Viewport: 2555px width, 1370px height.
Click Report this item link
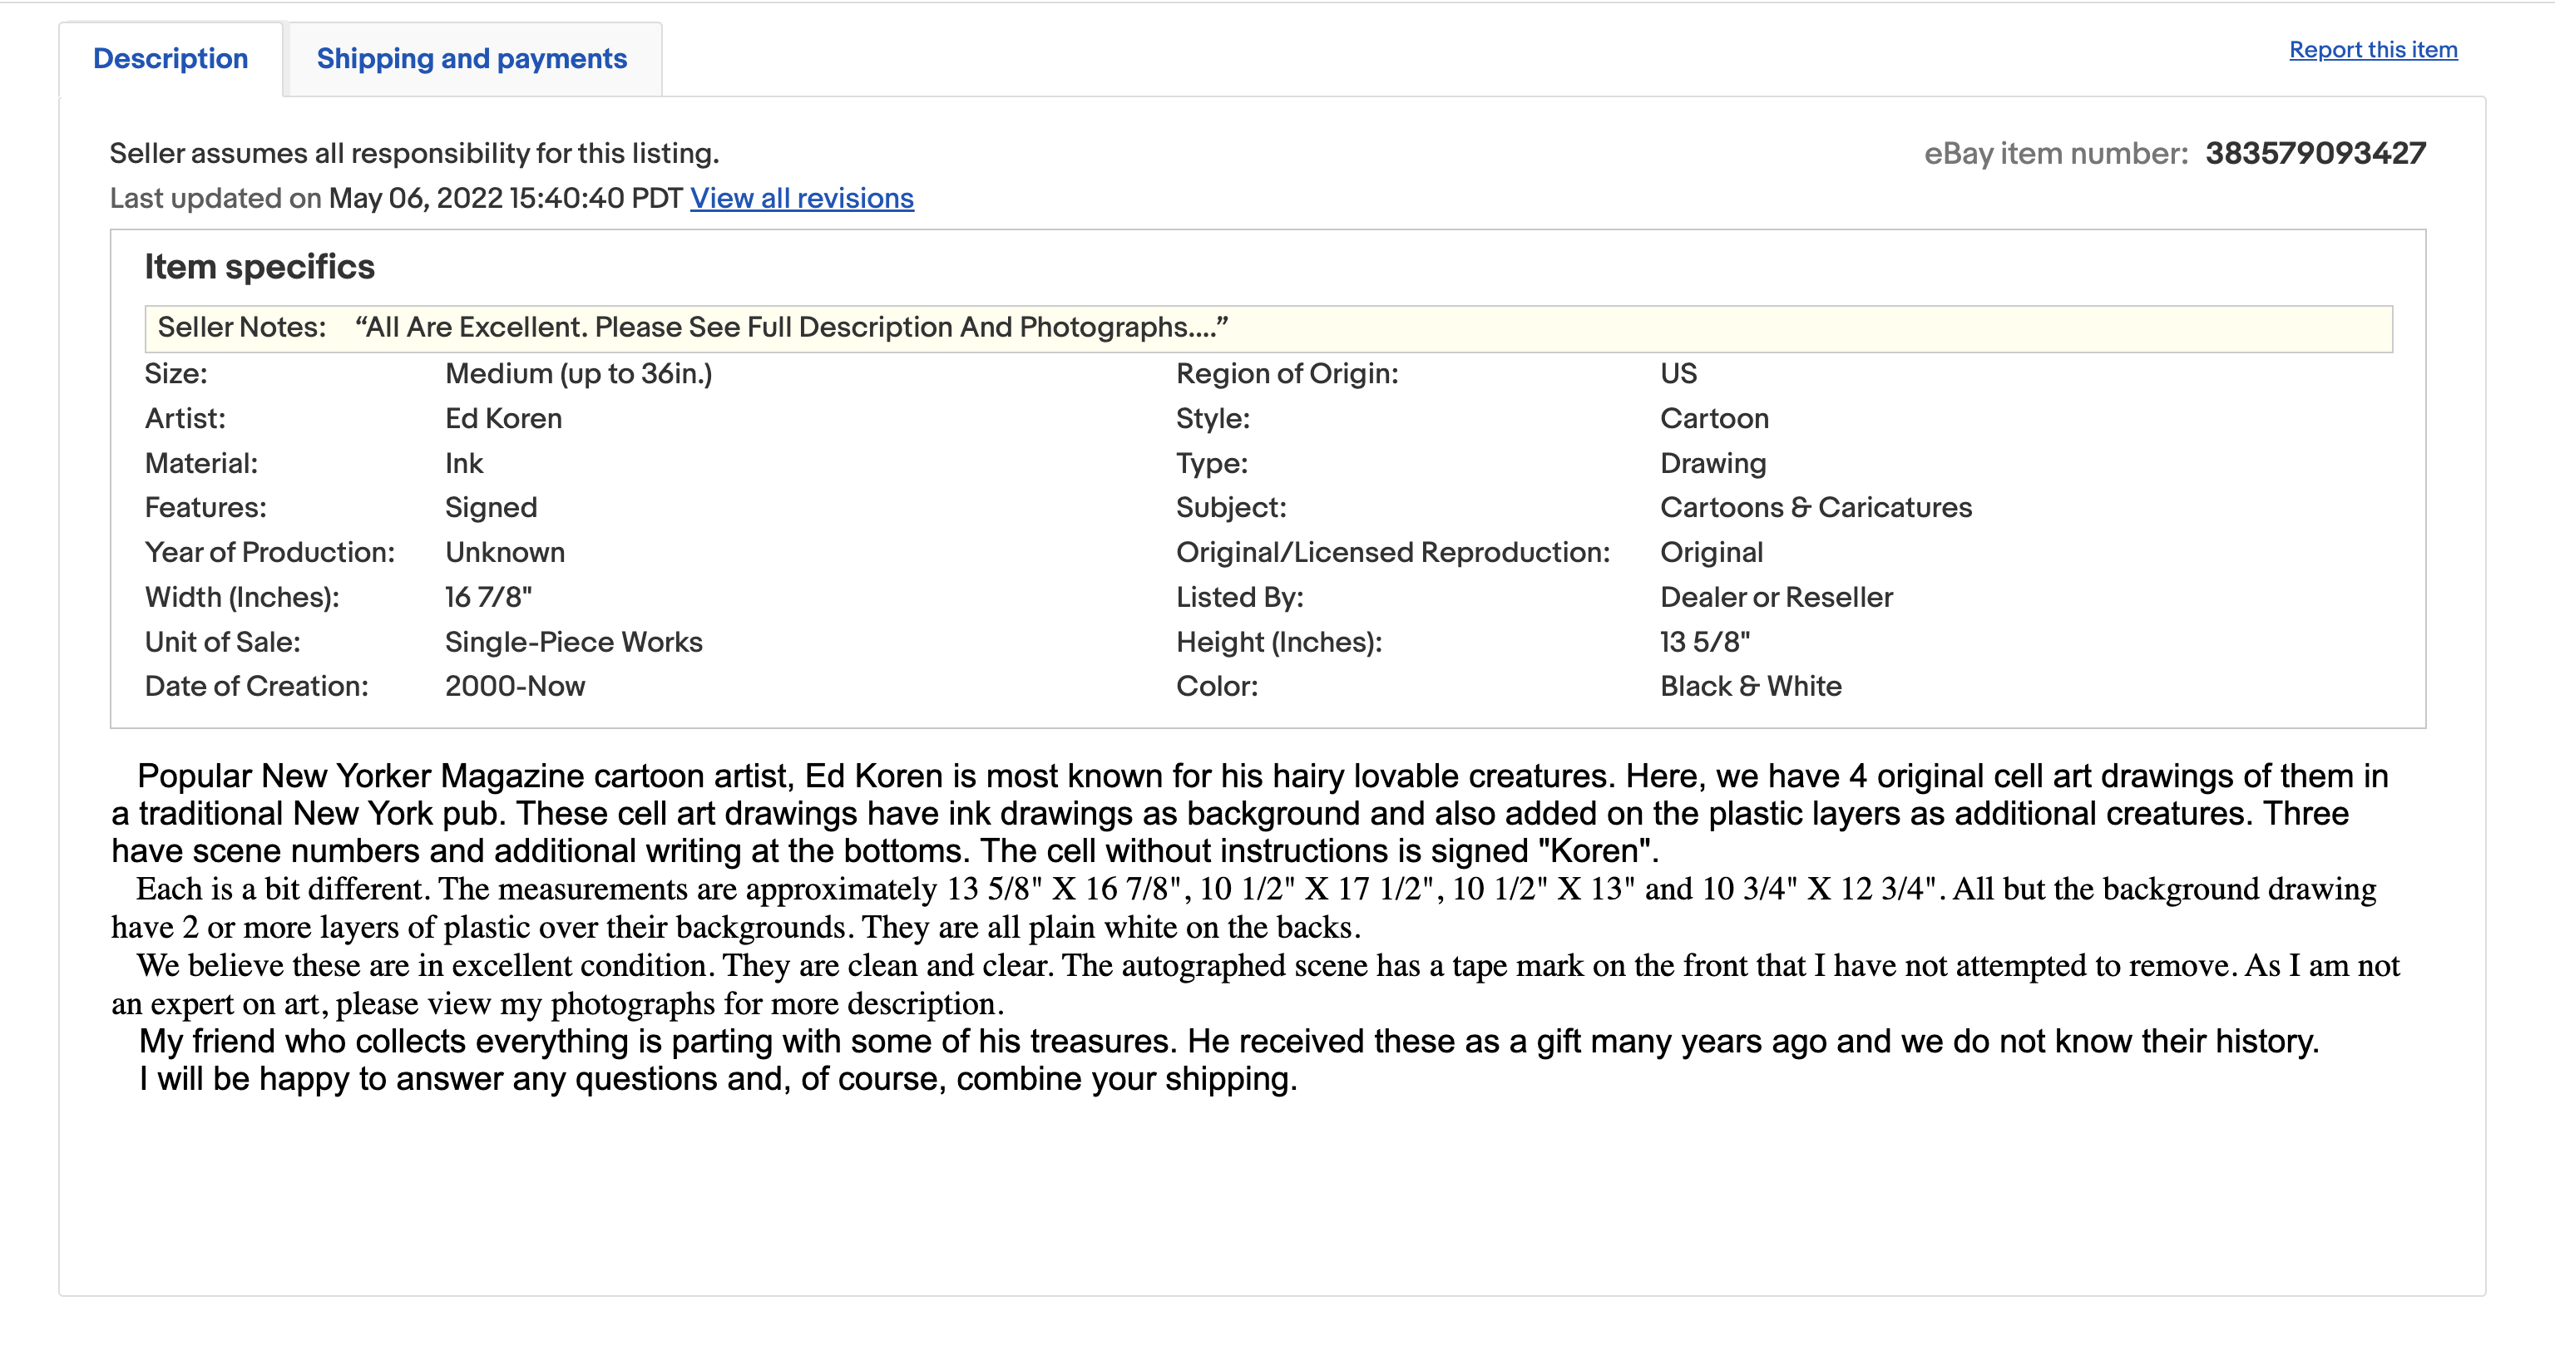pyautogui.click(x=2373, y=50)
